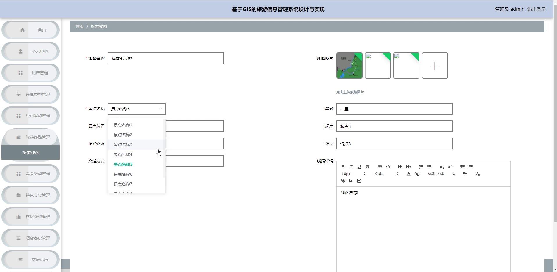
Task: Open text alignment options
Action: pos(465,174)
